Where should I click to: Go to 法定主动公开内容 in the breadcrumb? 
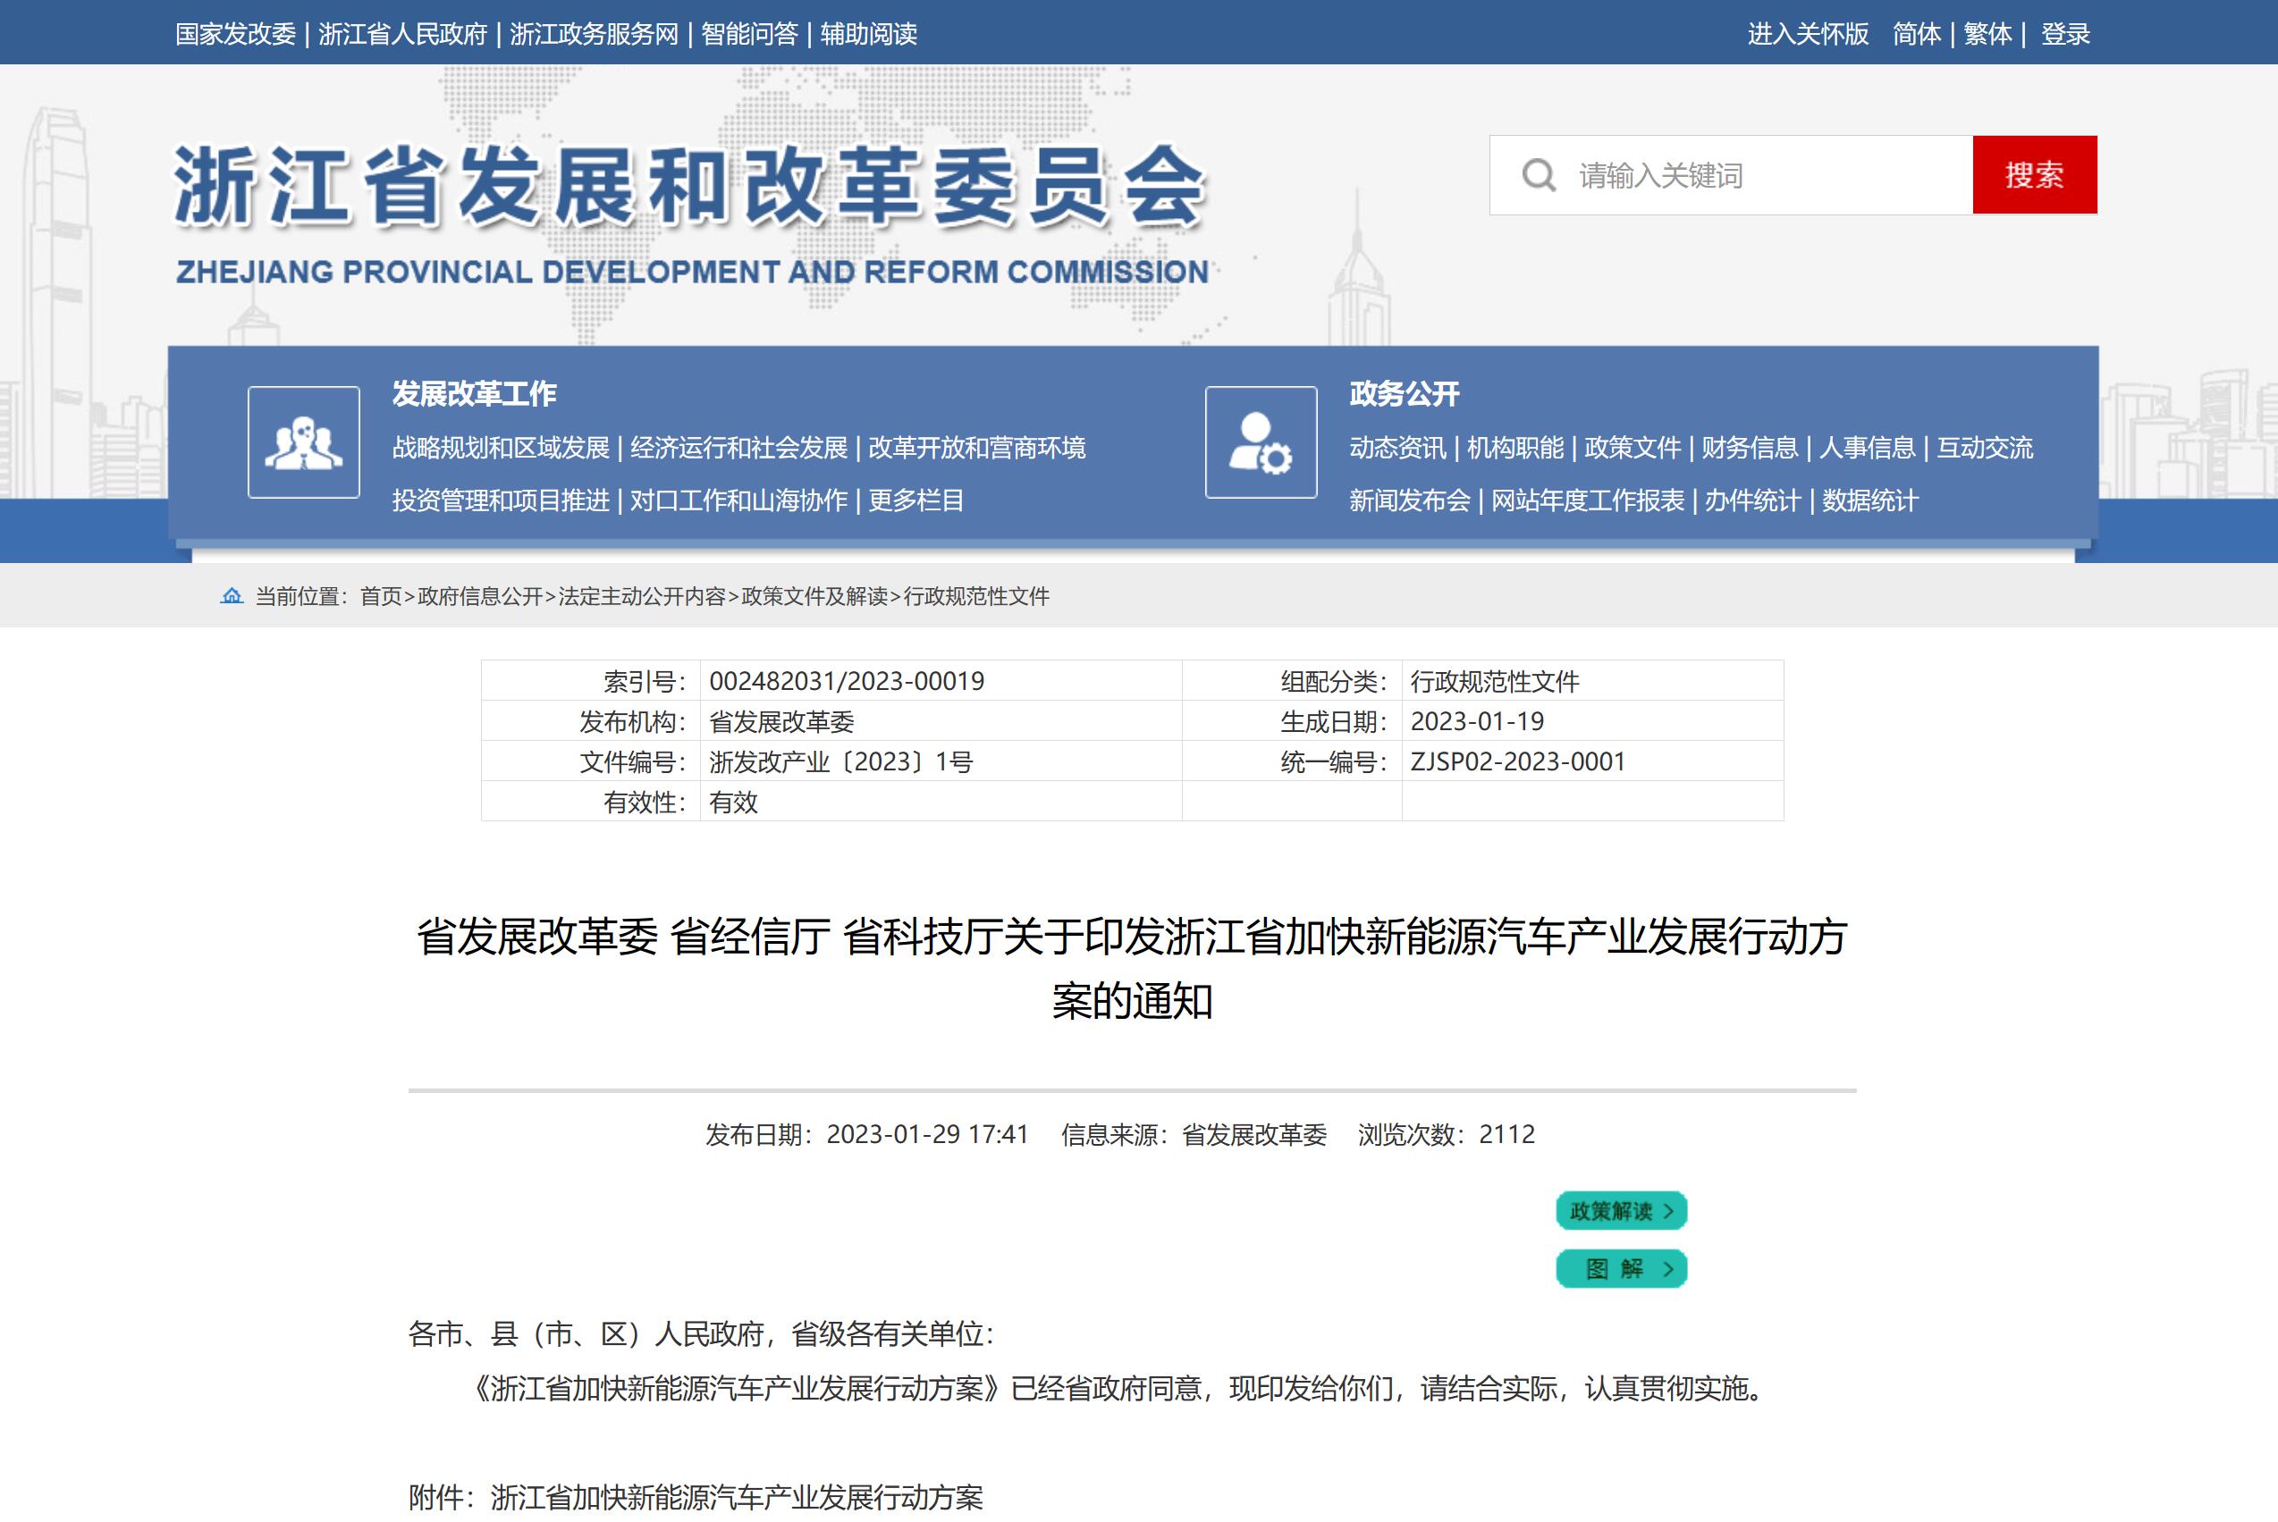click(642, 596)
